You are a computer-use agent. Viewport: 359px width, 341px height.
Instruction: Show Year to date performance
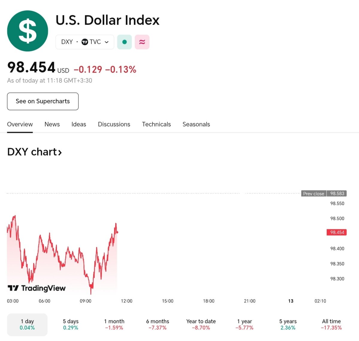click(201, 325)
